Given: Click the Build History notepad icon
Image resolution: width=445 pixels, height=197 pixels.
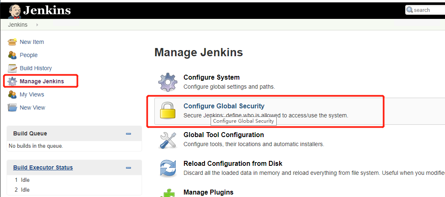Looking at the screenshot, I should 12,68.
